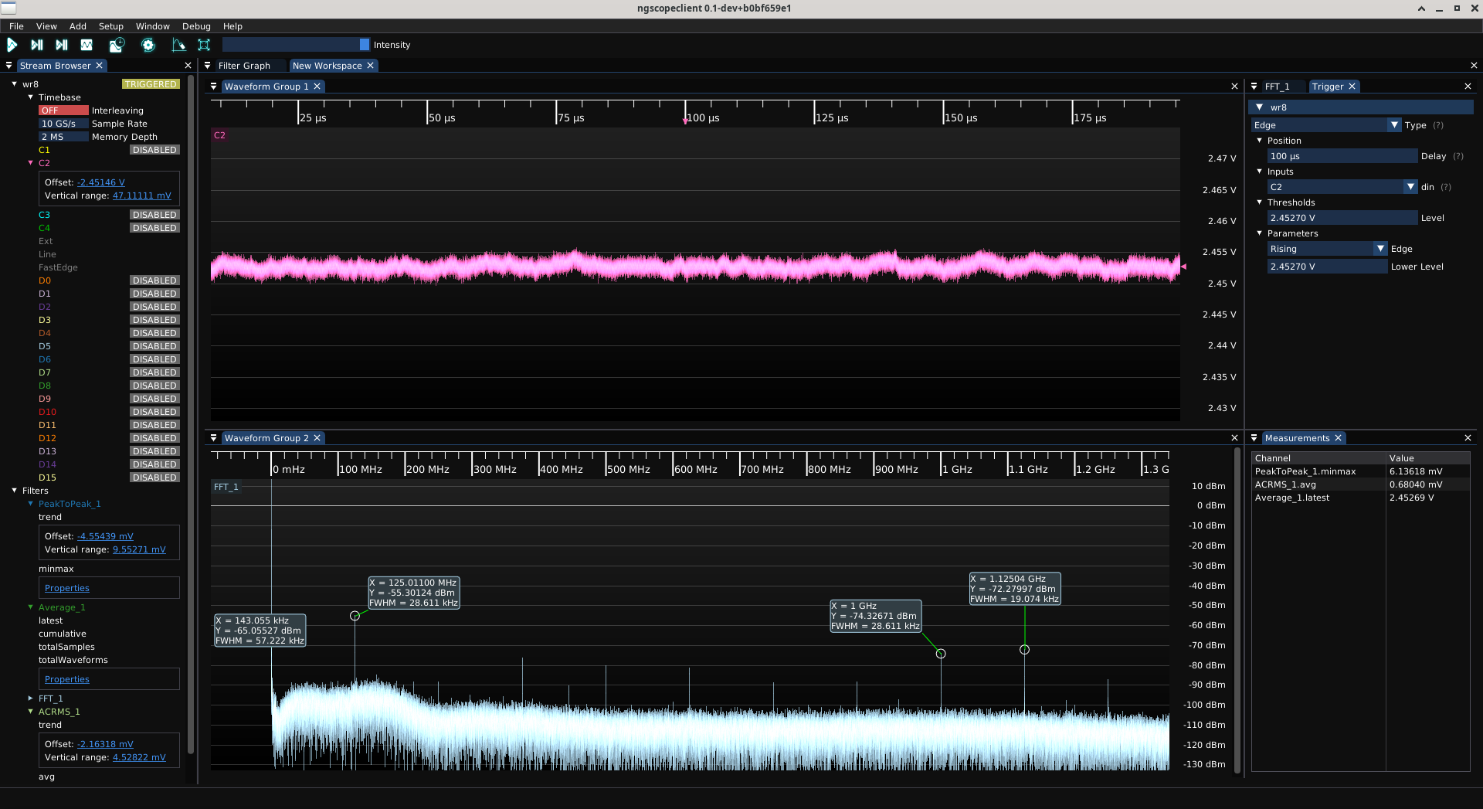Click the refresh scope settings icon

148,45
